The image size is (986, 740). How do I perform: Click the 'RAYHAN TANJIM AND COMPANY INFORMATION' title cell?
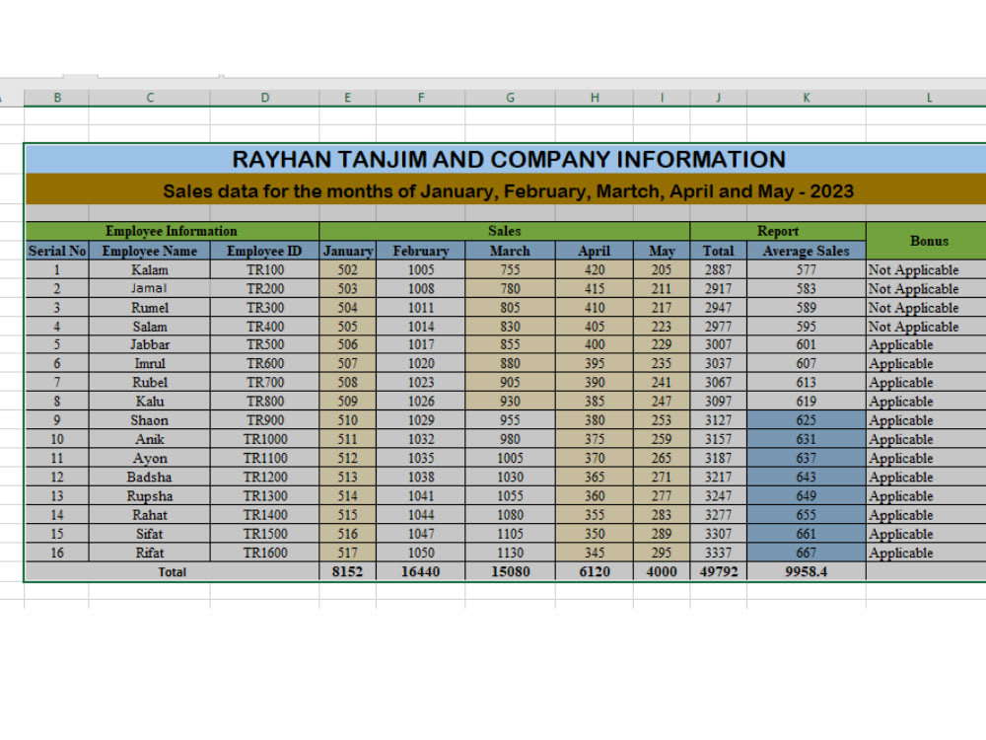pos(506,159)
